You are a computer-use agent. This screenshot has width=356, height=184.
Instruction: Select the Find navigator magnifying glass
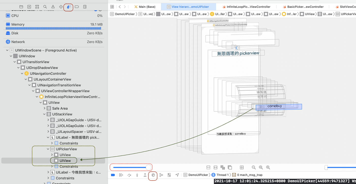(x=46, y=7)
